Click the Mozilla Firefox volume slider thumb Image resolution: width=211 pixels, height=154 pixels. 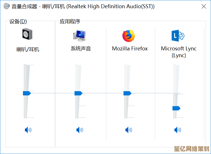point(127,93)
